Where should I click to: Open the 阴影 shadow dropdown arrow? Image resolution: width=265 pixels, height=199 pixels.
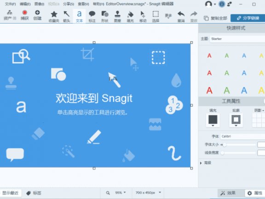pos(263,111)
